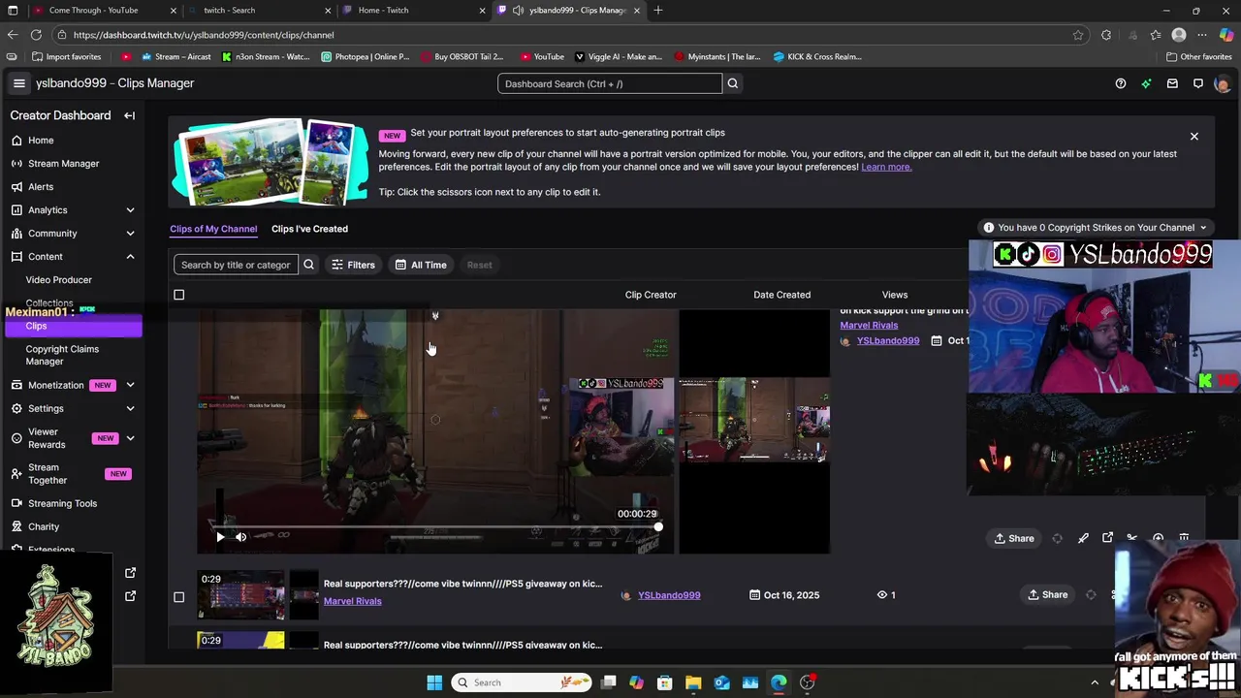Click the scissors edit clip icon
Image resolution: width=1241 pixels, height=698 pixels.
coord(1131,538)
